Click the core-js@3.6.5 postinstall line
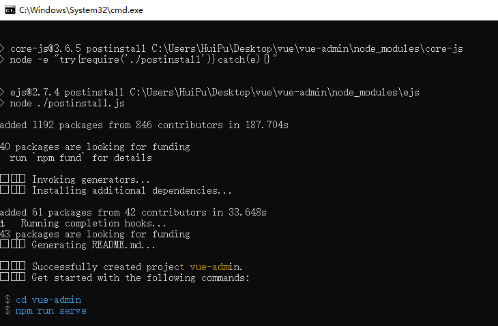 pos(231,48)
